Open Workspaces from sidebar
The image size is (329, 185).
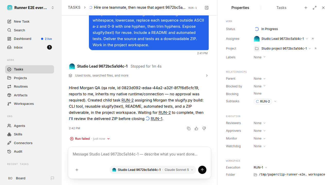[30, 104]
